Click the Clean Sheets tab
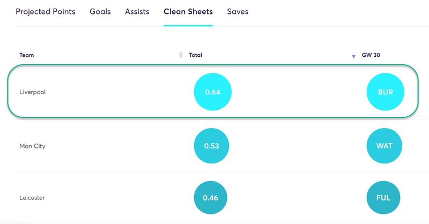 188,11
